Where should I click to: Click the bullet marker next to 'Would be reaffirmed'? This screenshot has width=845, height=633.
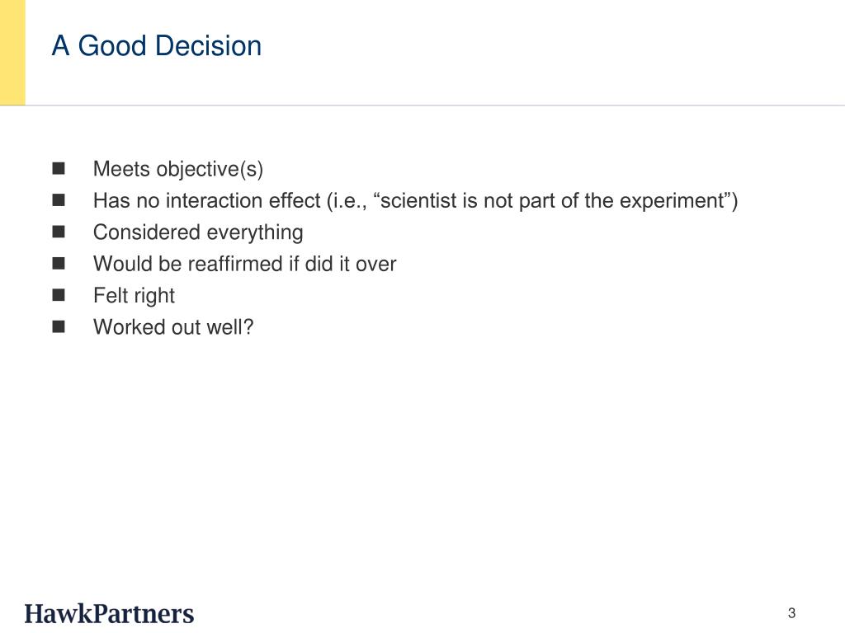click(x=59, y=263)
